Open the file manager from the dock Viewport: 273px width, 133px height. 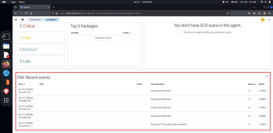6,46
